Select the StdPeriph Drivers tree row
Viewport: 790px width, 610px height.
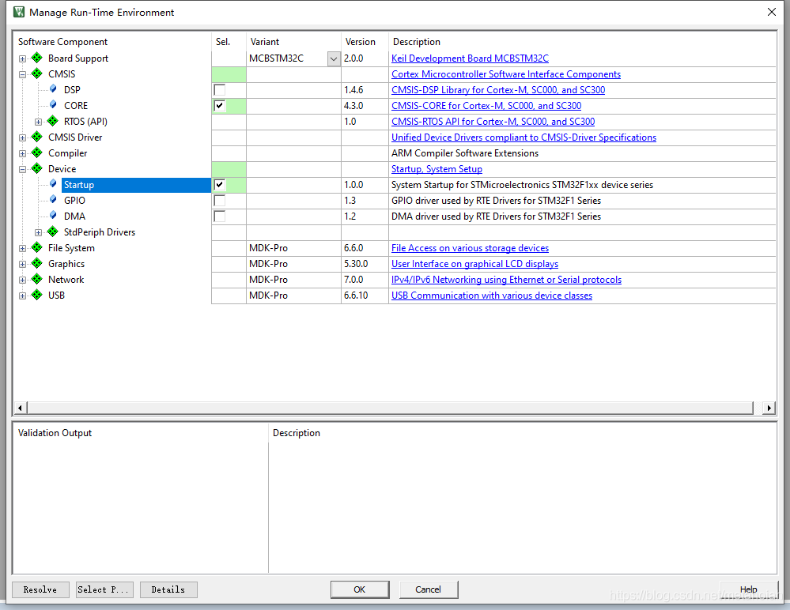click(x=100, y=232)
